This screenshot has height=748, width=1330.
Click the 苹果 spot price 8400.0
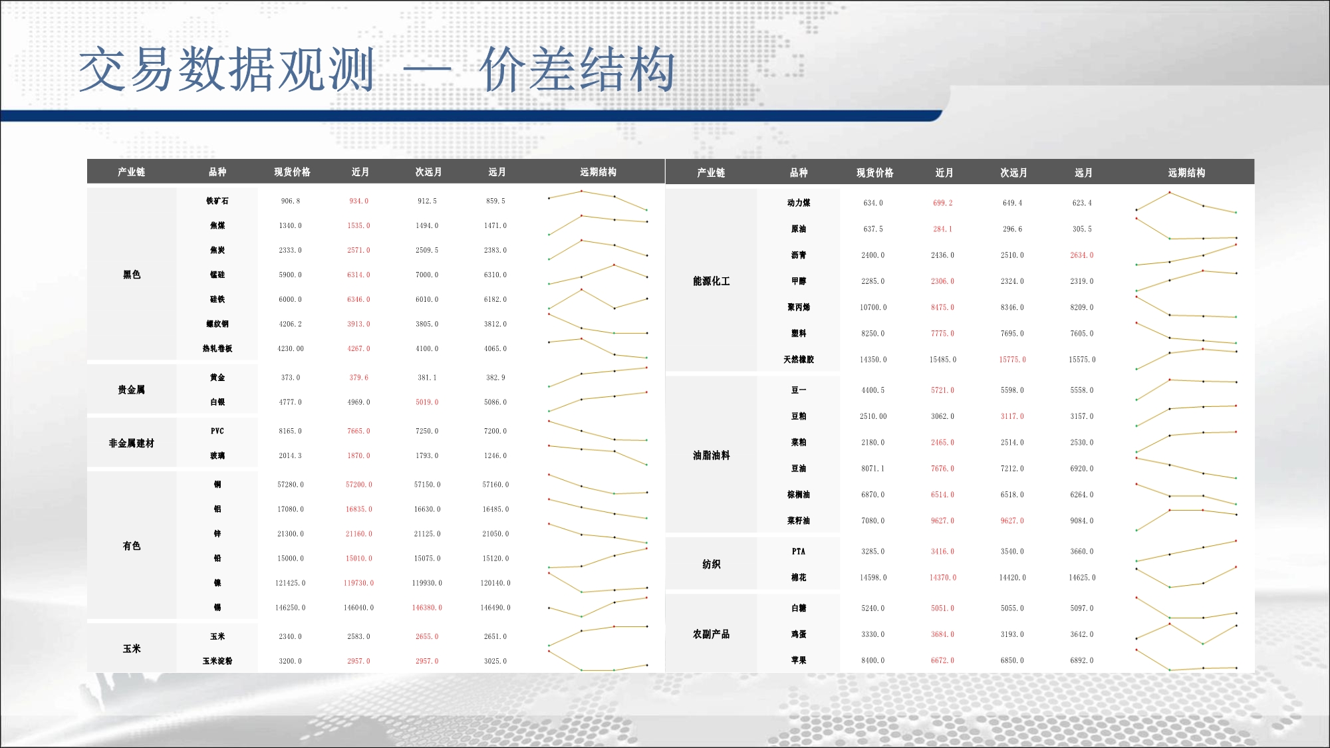(872, 660)
